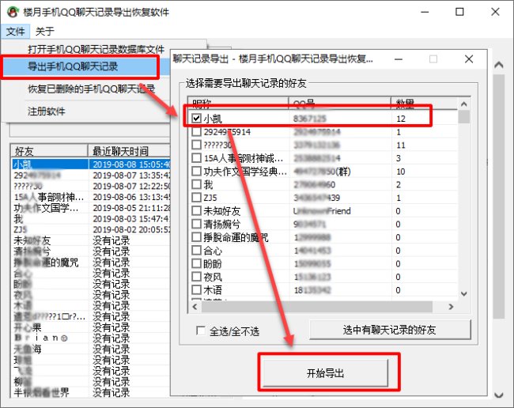
Task: Minimize the main application window
Action: tap(425, 12)
